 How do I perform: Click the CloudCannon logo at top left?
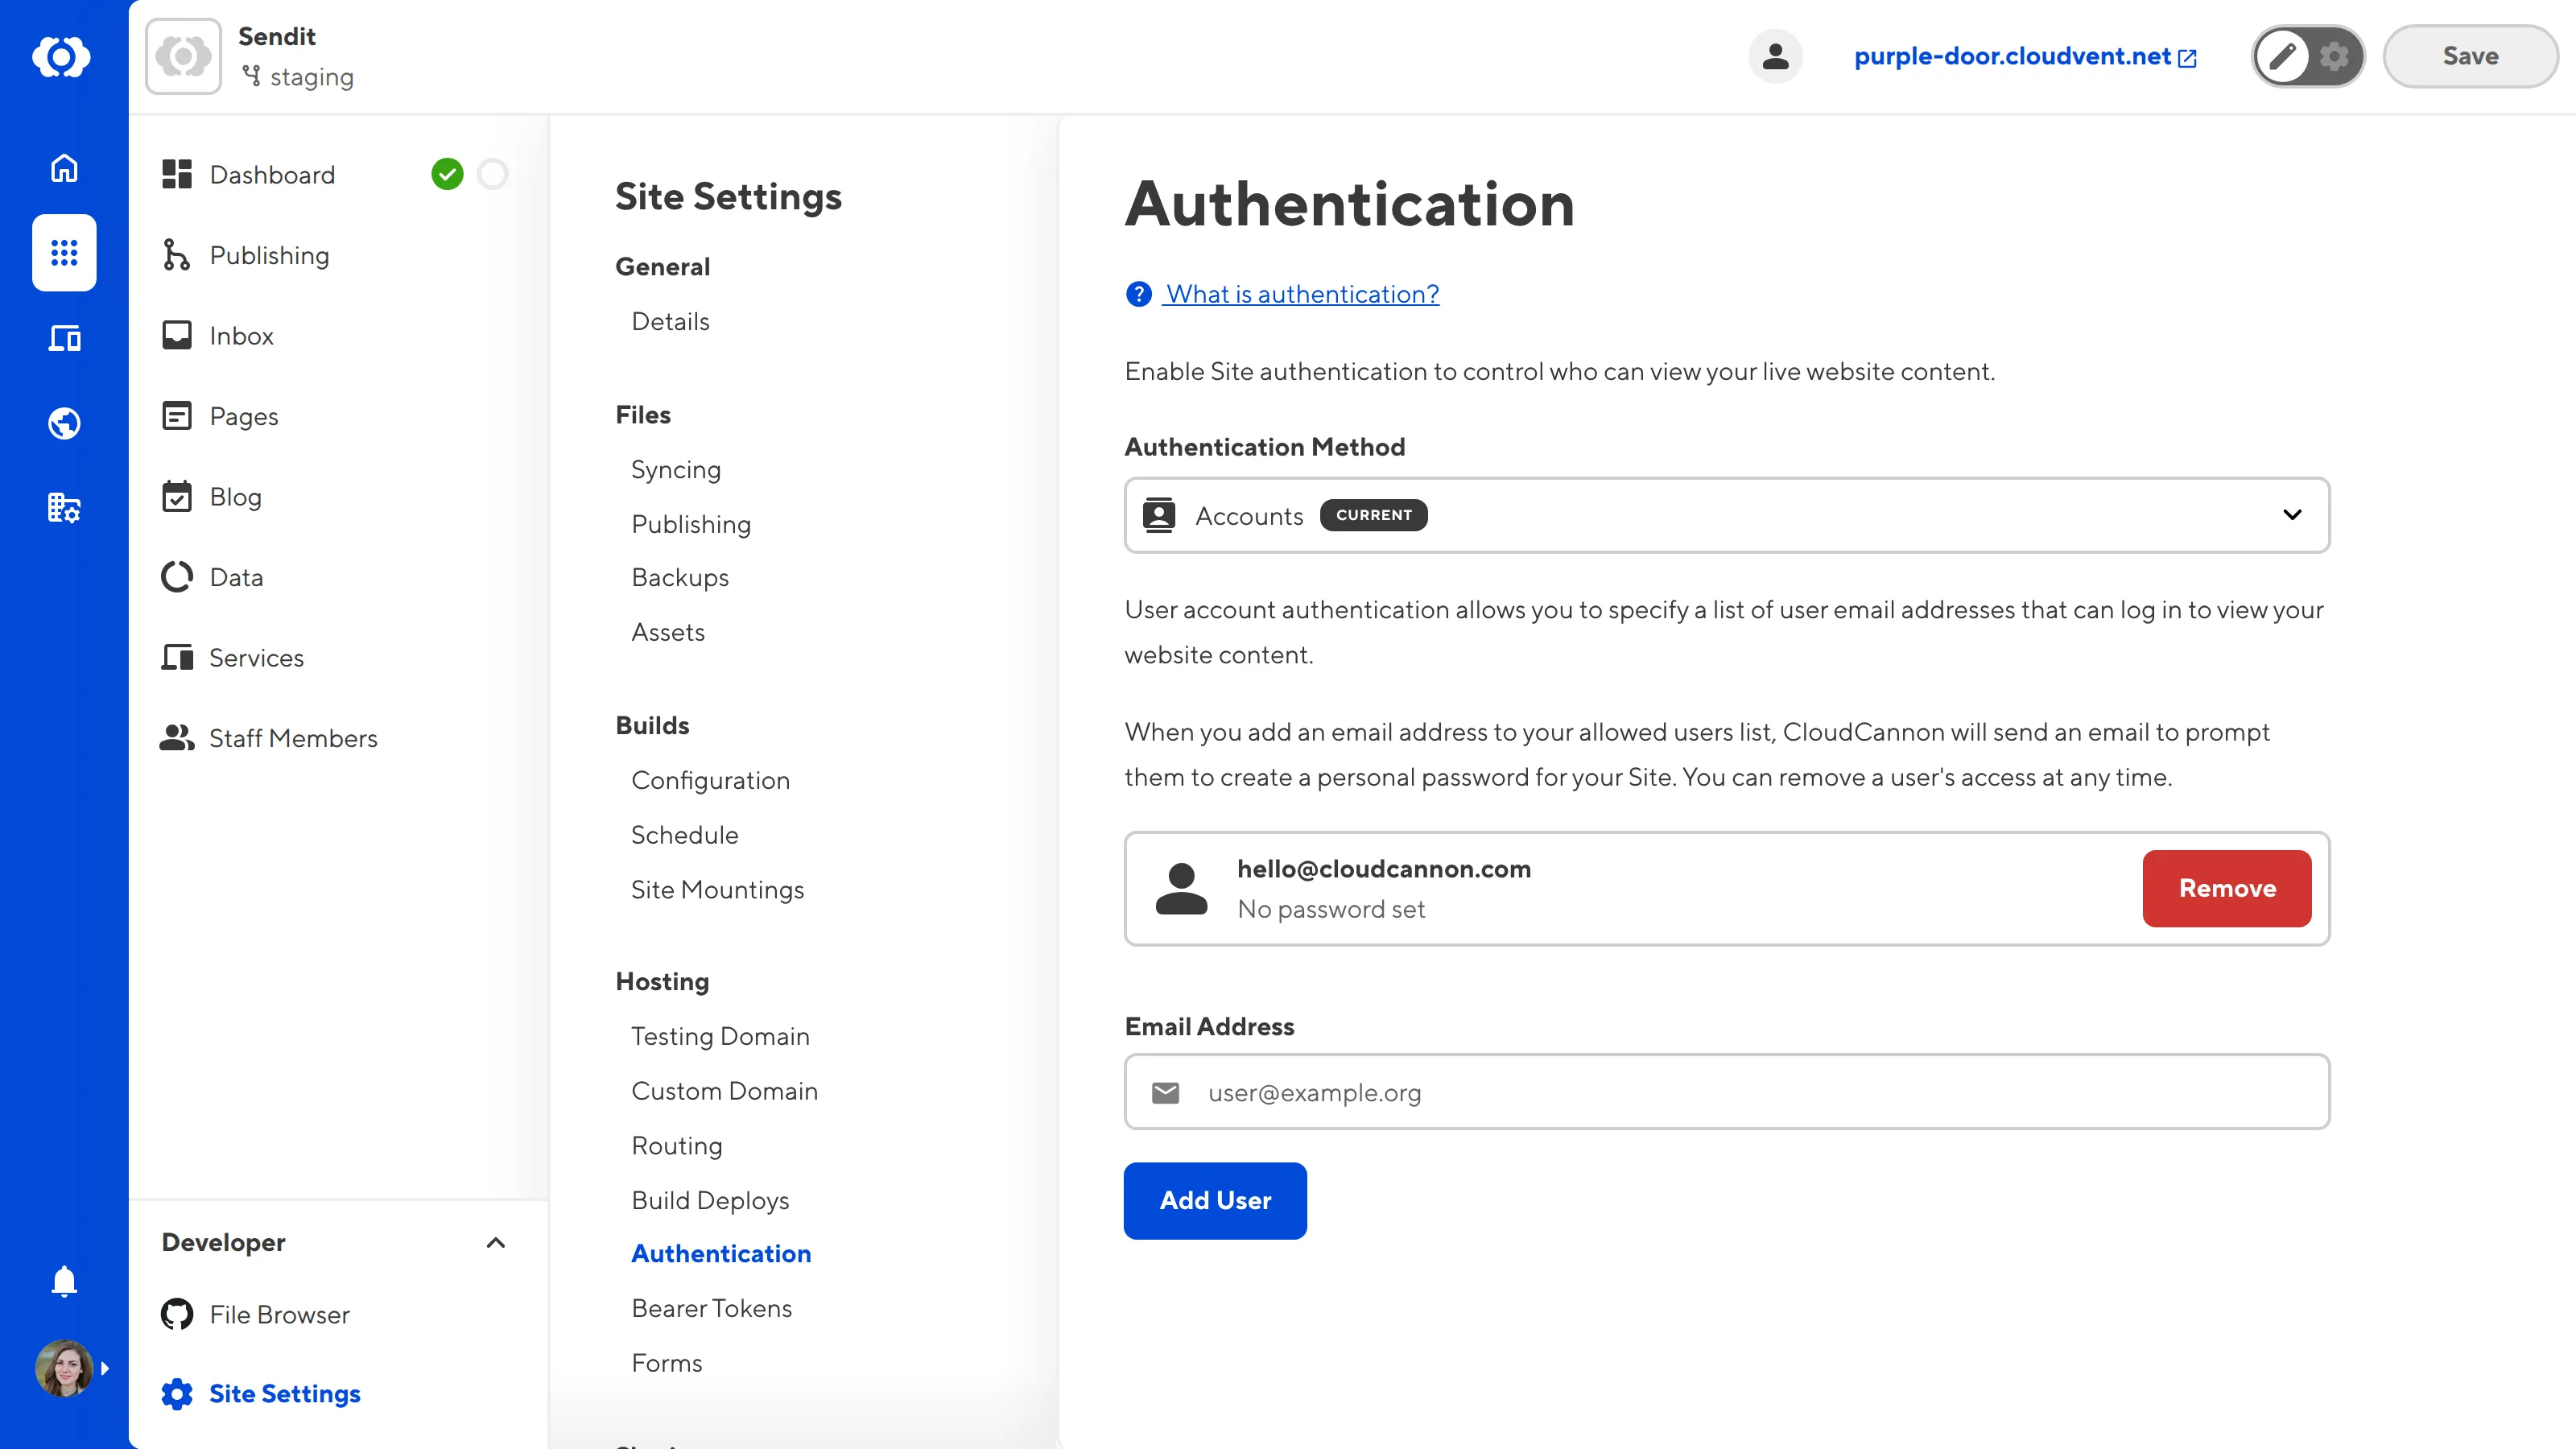[x=63, y=56]
